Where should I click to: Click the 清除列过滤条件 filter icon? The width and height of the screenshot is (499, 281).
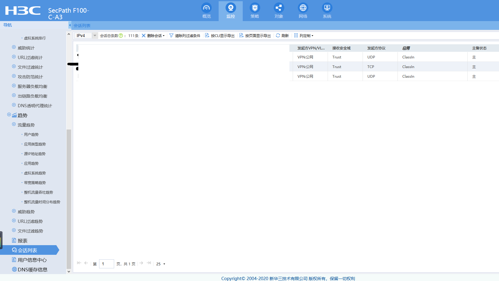point(171,36)
